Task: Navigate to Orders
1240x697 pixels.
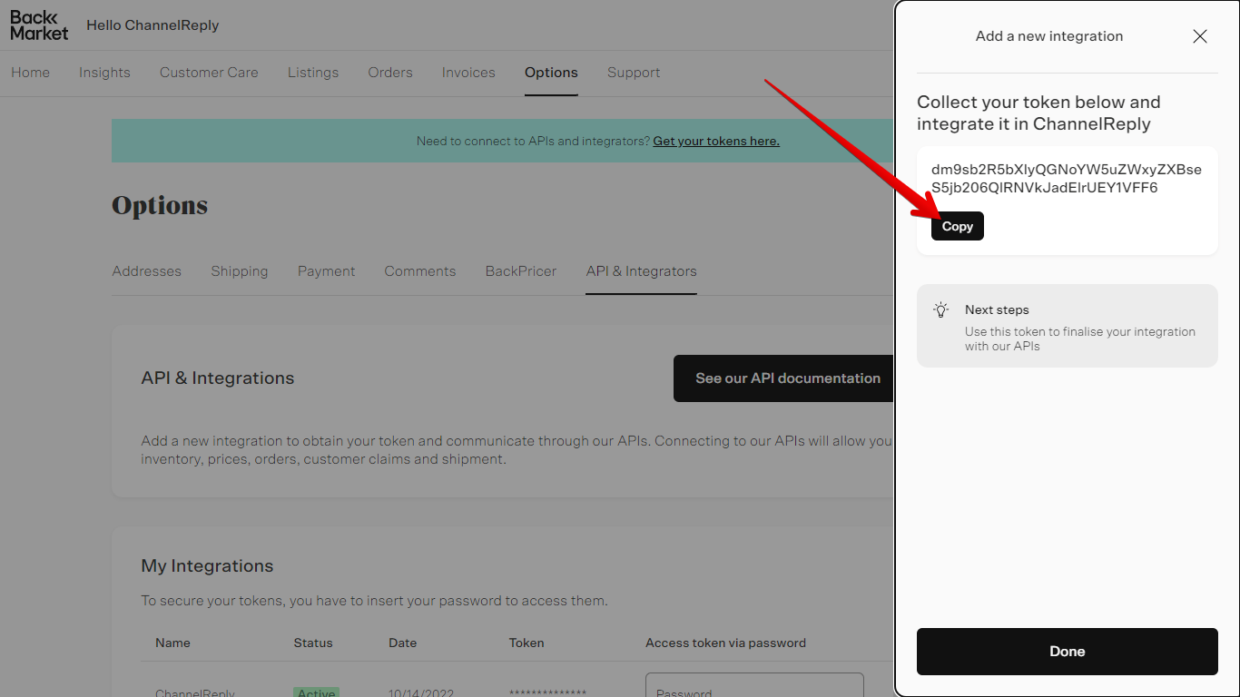Action: coord(390,73)
